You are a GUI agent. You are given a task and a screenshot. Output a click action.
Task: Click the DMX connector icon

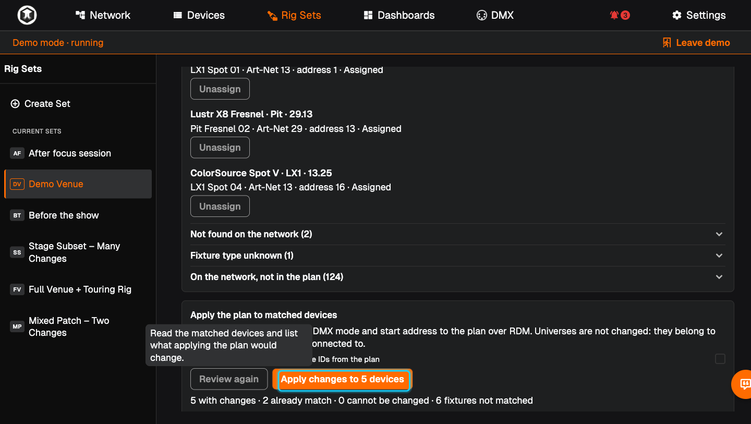coord(482,15)
